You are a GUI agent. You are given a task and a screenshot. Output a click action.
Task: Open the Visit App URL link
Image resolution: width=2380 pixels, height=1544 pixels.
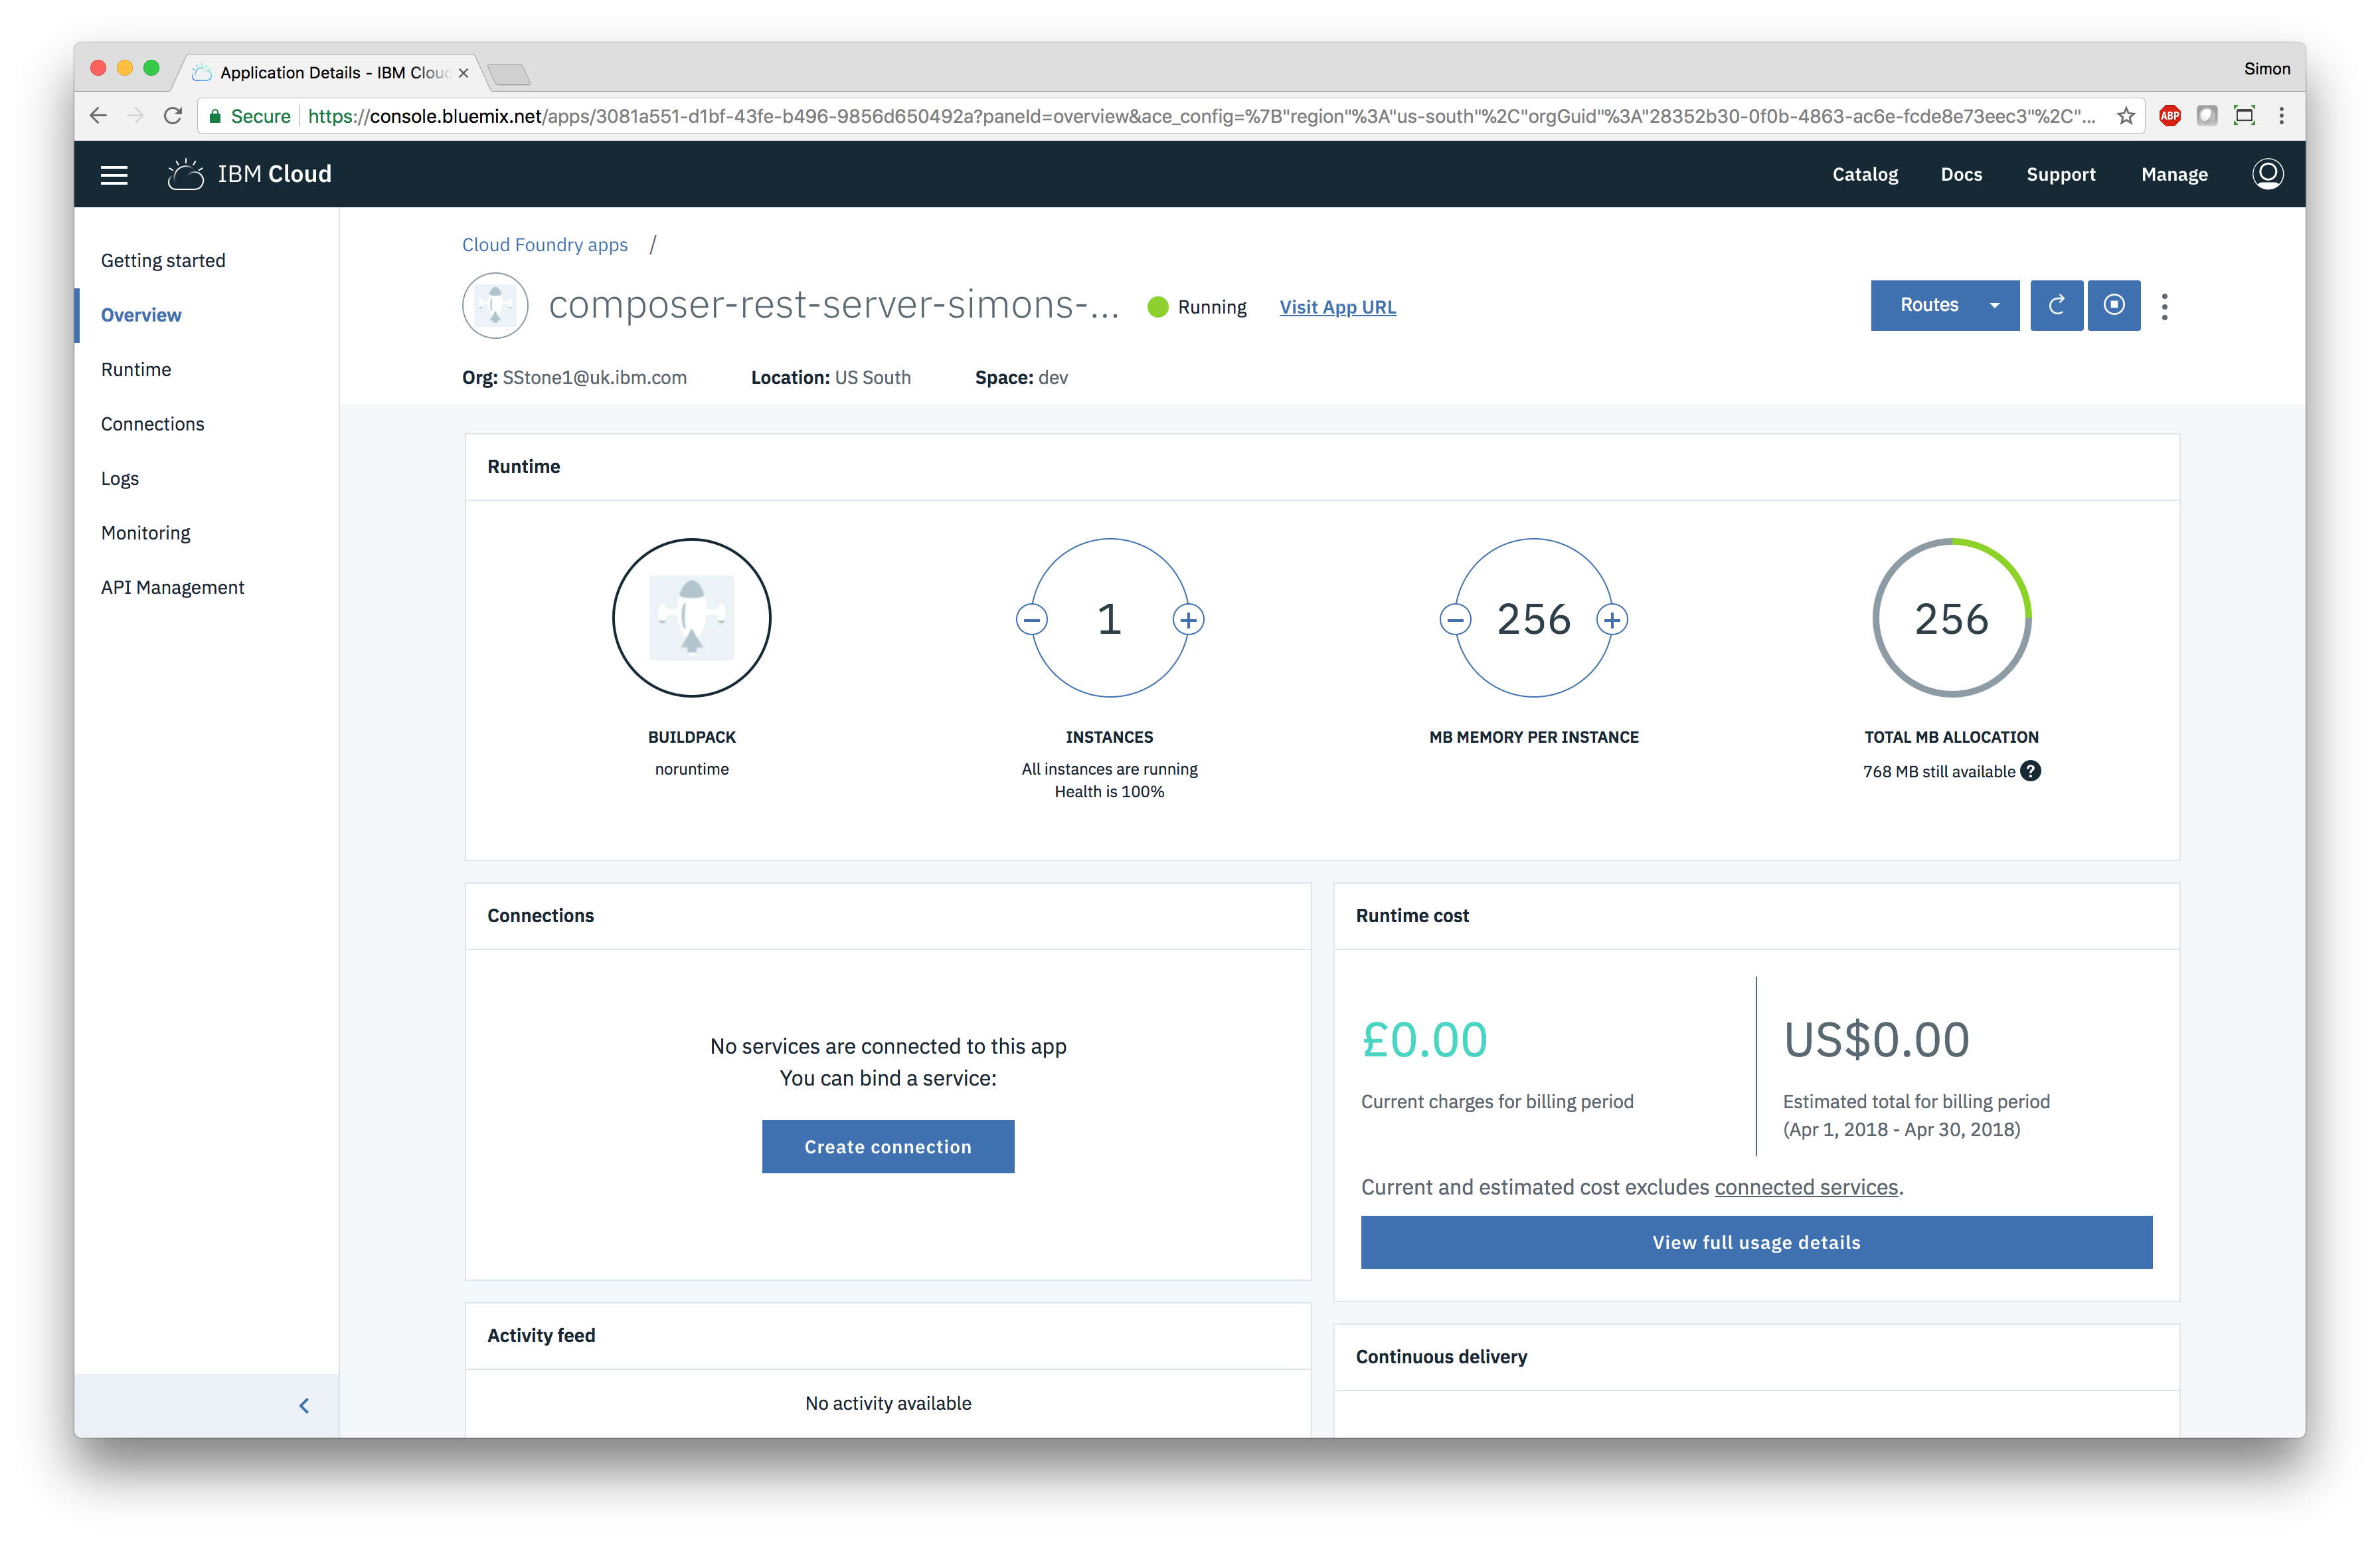click(1337, 307)
